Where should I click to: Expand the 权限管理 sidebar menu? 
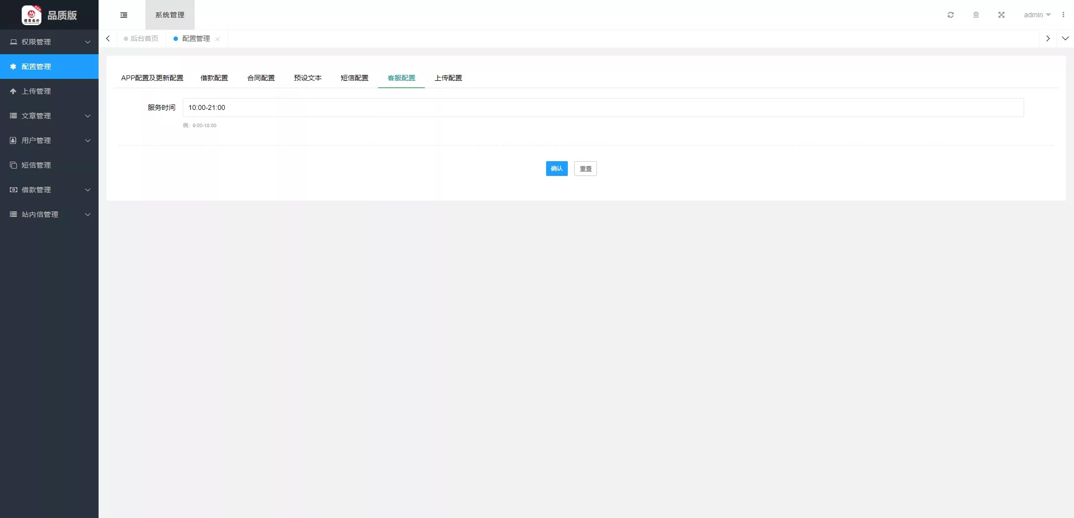49,42
